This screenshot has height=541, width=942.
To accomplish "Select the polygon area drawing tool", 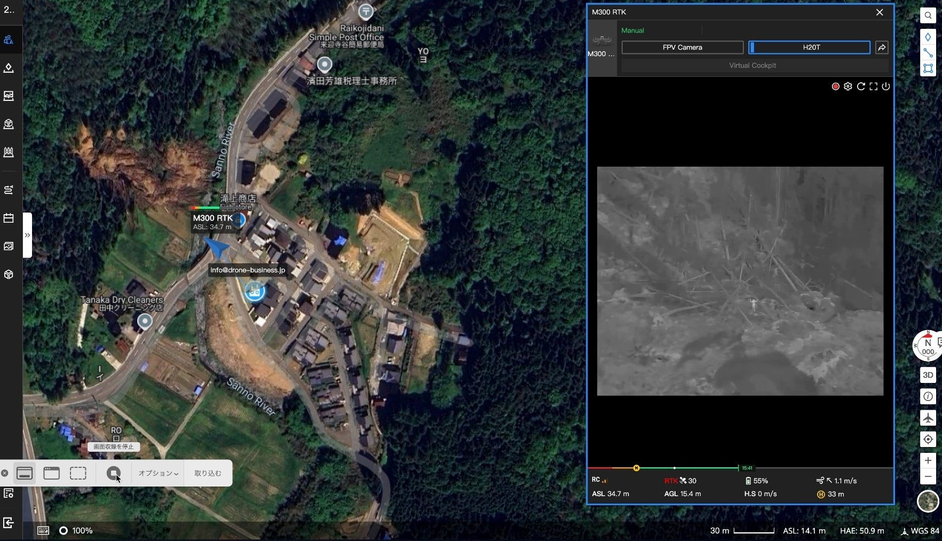I will pos(928,68).
